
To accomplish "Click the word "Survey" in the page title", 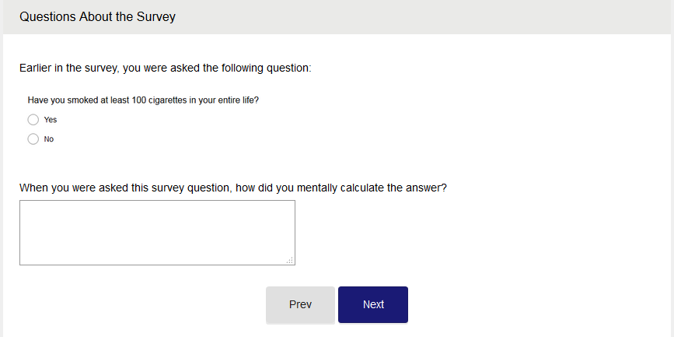I will 155,17.
